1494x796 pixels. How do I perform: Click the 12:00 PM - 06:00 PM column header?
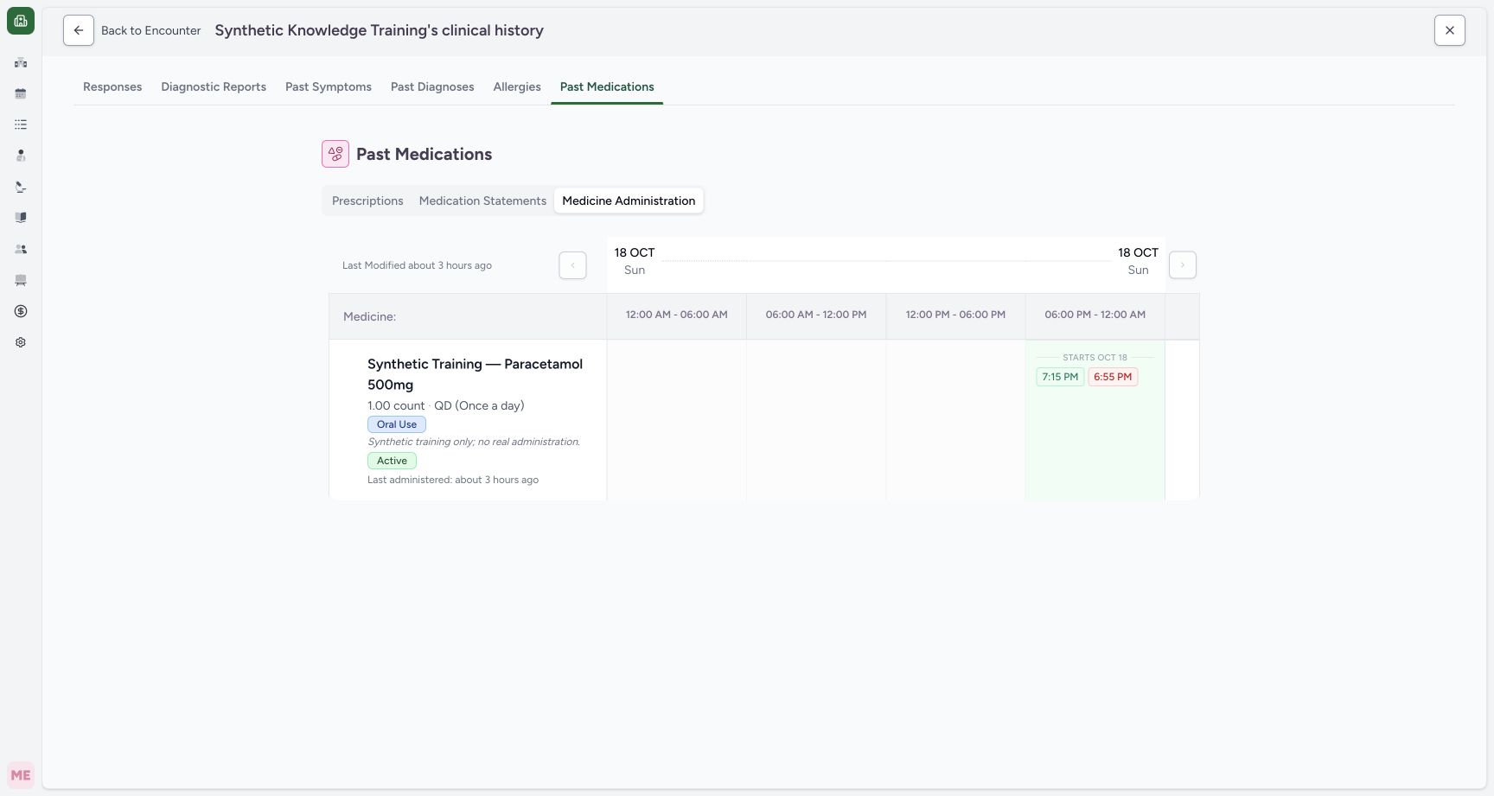click(x=955, y=315)
